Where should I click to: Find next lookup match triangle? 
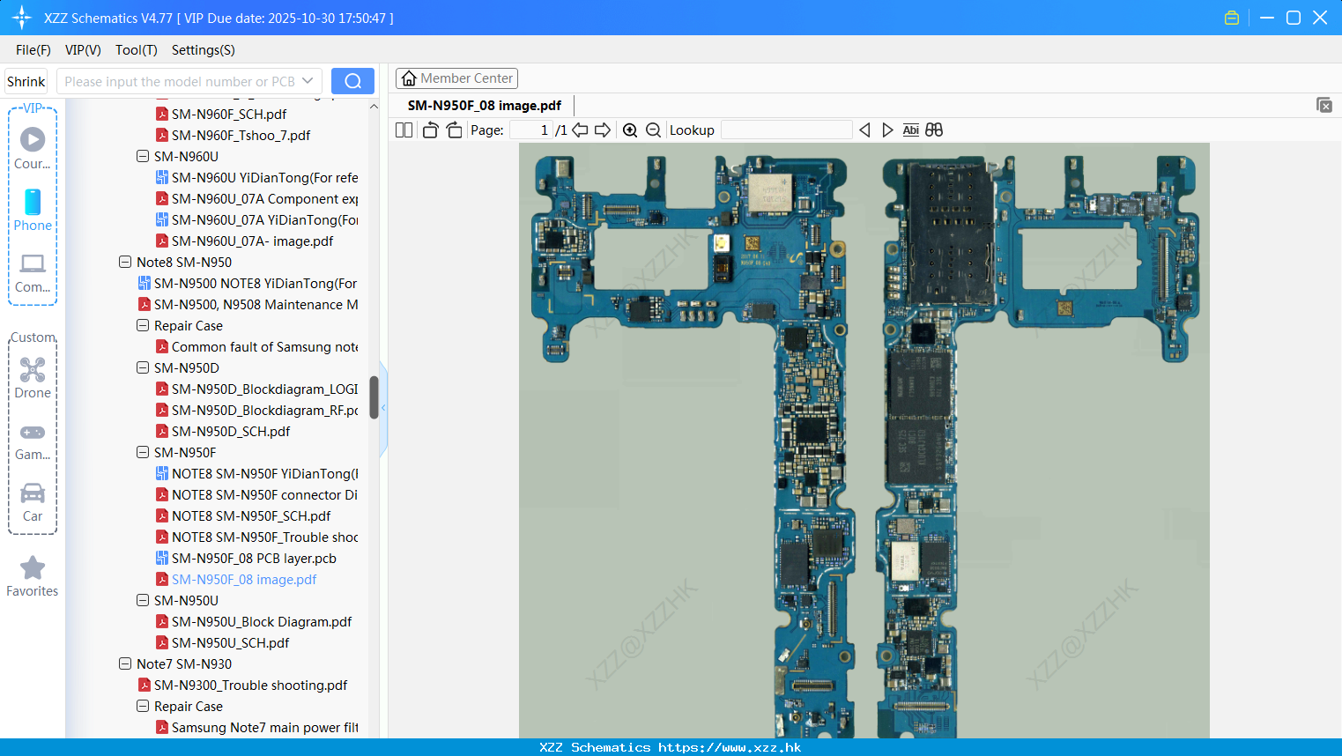887,130
